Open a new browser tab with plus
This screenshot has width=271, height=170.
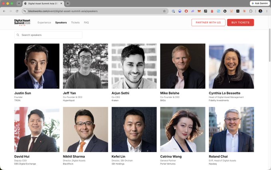tap(68, 3)
